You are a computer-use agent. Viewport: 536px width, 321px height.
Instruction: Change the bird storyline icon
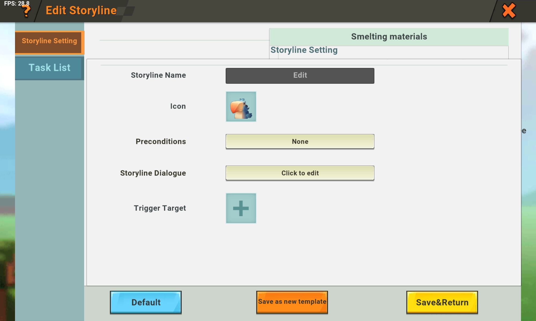coord(241,106)
